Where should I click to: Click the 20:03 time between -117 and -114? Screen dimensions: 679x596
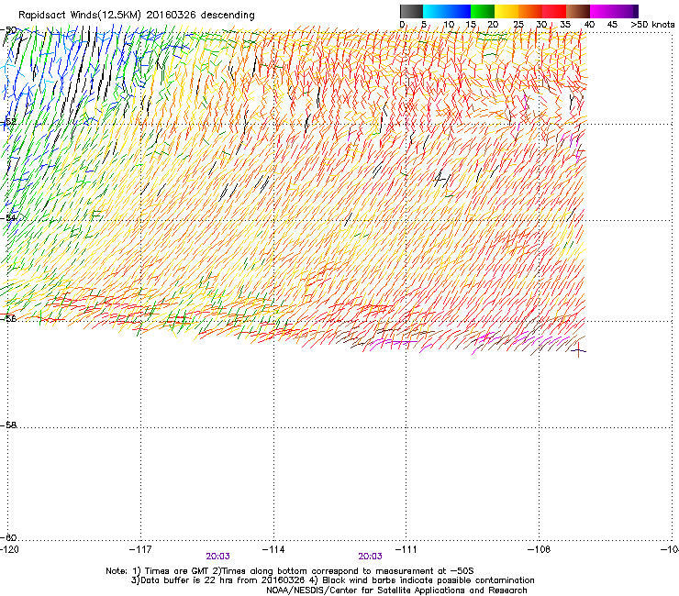click(217, 557)
